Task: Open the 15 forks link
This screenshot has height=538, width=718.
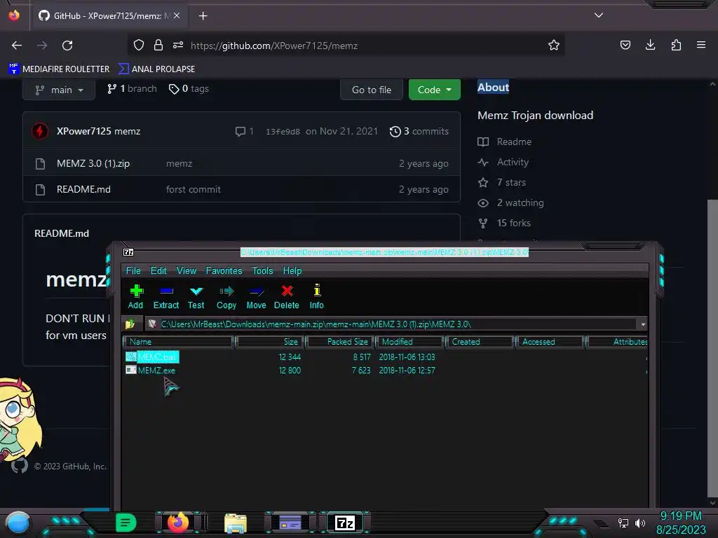Action: (x=504, y=223)
